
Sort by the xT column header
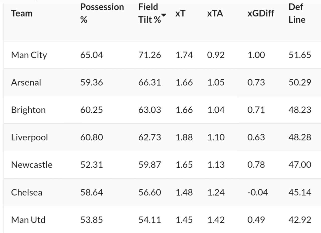[180, 14]
